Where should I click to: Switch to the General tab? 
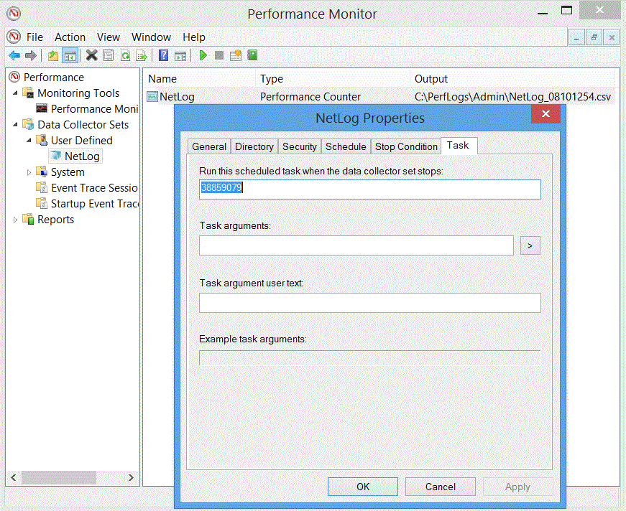209,146
